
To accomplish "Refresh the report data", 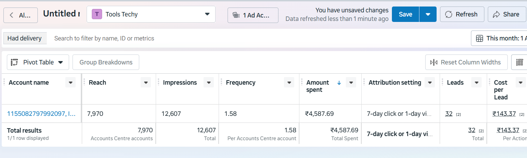I will pyautogui.click(x=462, y=14).
